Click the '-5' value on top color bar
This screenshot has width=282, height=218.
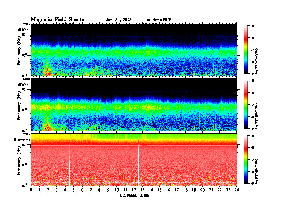(x=252, y=26)
